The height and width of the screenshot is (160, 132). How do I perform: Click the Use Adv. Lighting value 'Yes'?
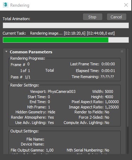point(51,123)
